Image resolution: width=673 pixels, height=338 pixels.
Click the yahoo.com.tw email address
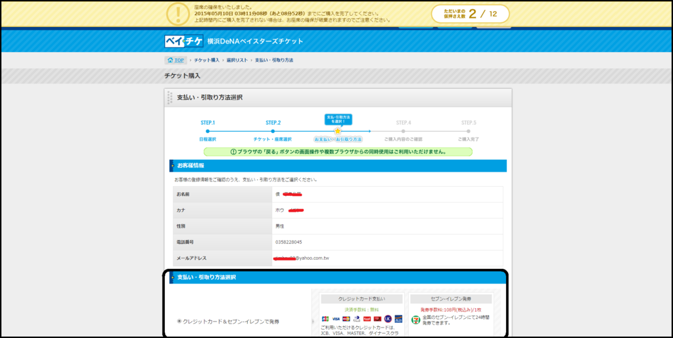(x=301, y=258)
